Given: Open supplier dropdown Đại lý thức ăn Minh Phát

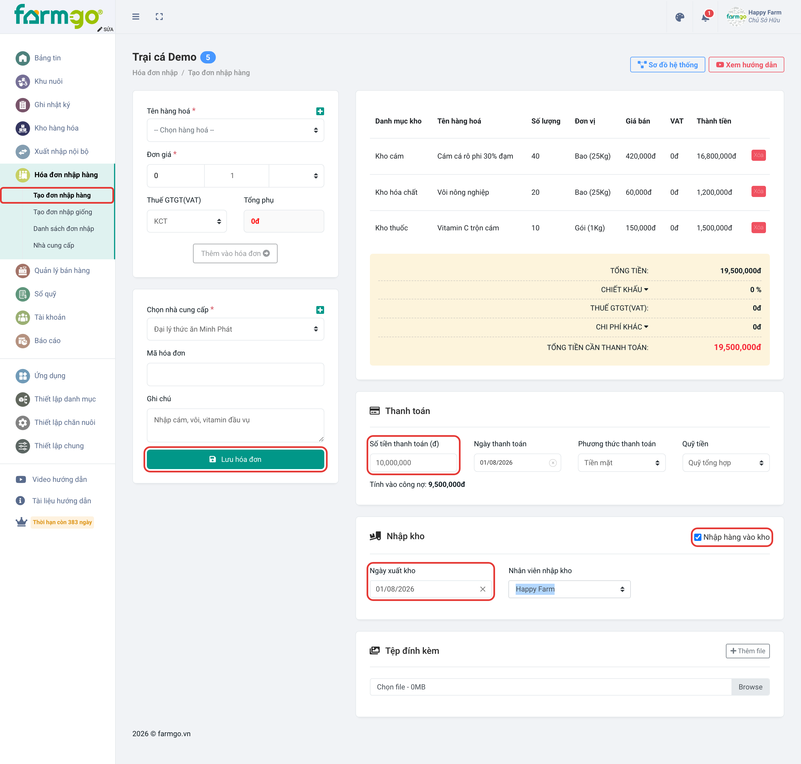Looking at the screenshot, I should pyautogui.click(x=235, y=329).
